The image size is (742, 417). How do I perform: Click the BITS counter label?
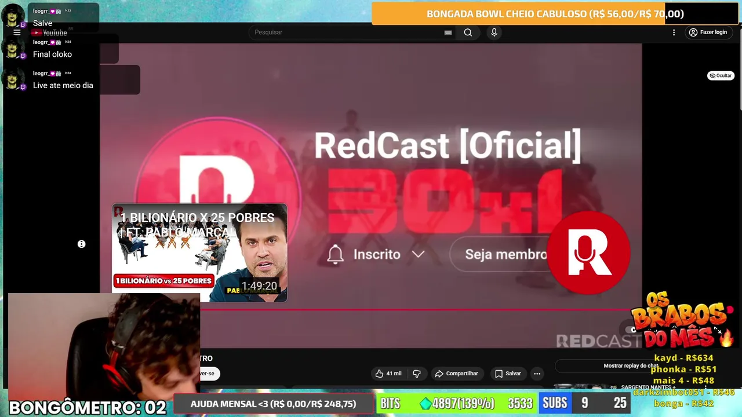point(390,404)
